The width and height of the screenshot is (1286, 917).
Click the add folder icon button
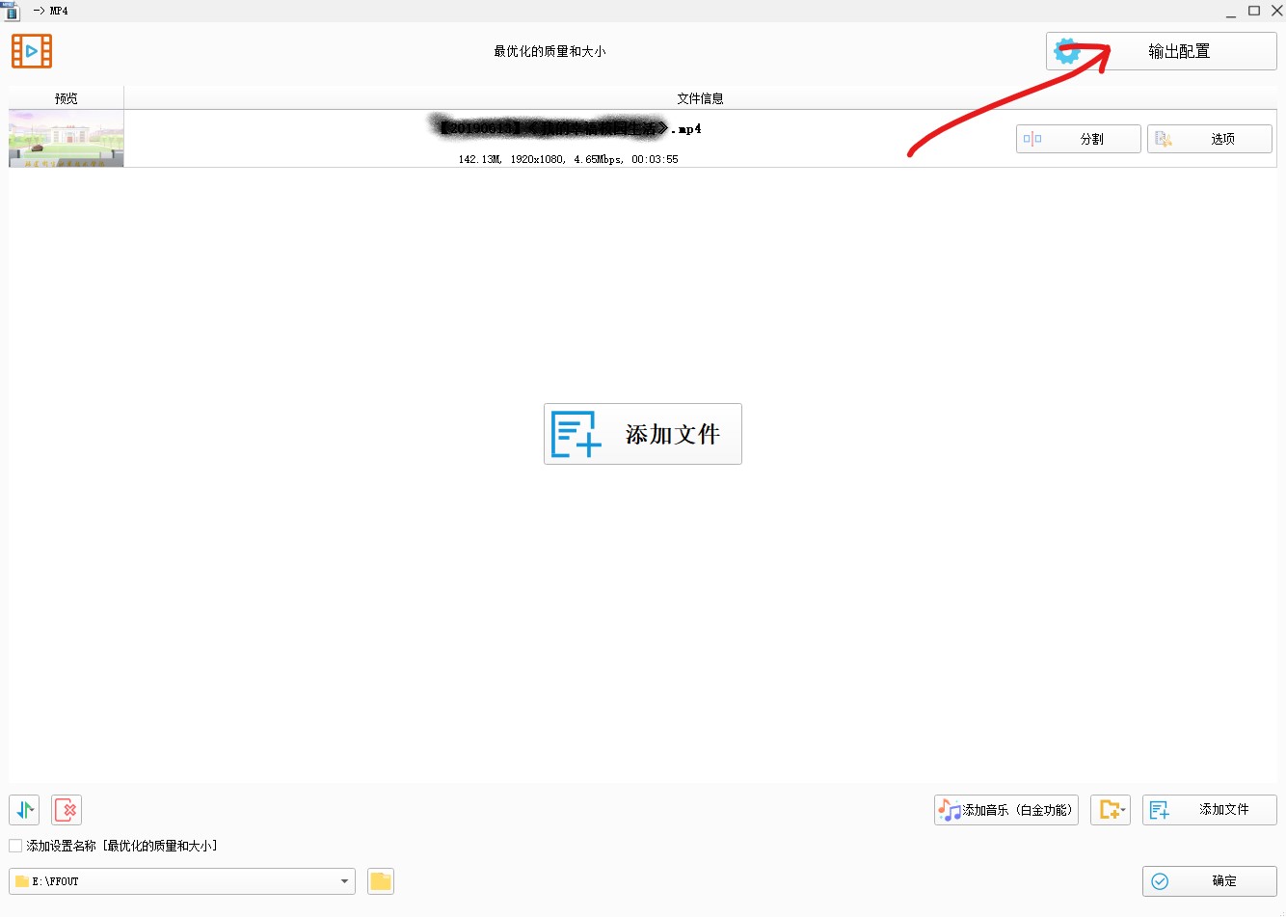tap(1111, 810)
